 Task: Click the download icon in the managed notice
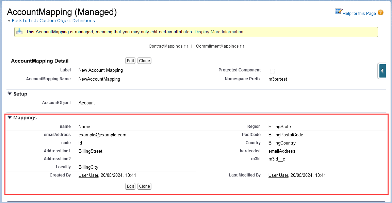[x=19, y=32]
